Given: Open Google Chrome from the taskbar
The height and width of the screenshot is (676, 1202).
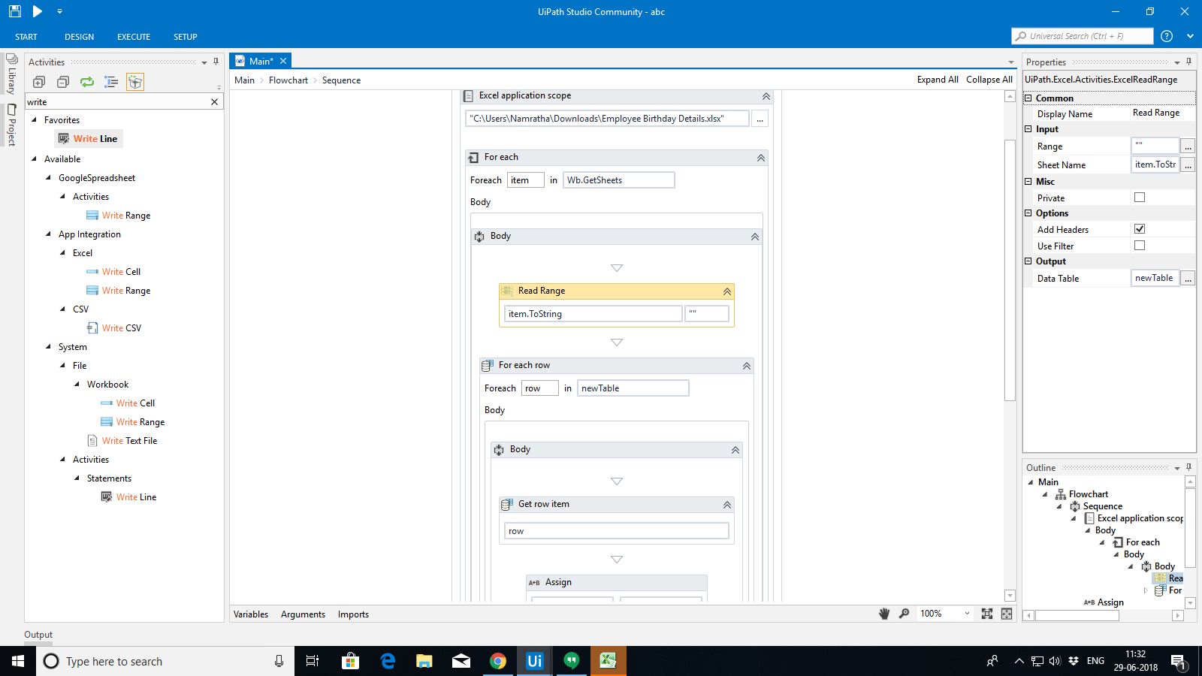Looking at the screenshot, I should tap(498, 661).
